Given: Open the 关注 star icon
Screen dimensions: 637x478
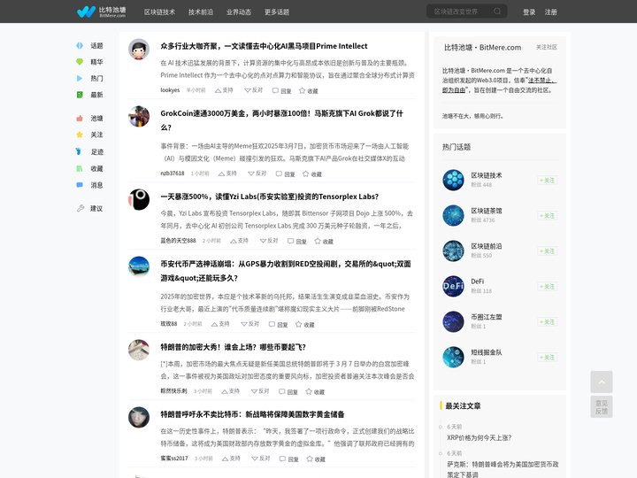Looking at the screenshot, I should [x=80, y=135].
